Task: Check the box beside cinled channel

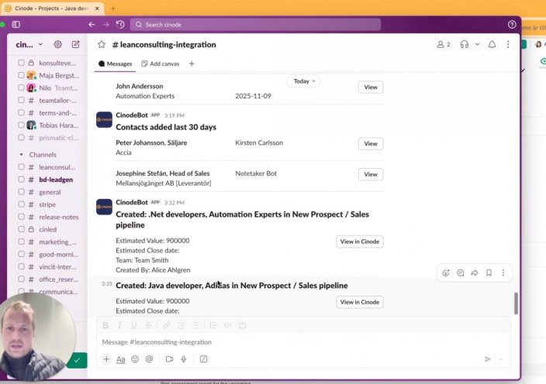Action: 21,229
